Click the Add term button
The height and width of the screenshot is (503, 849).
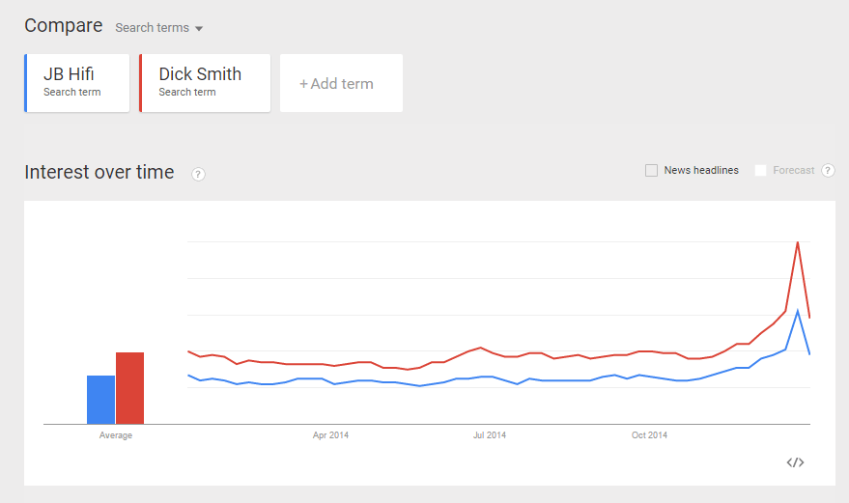tap(341, 83)
